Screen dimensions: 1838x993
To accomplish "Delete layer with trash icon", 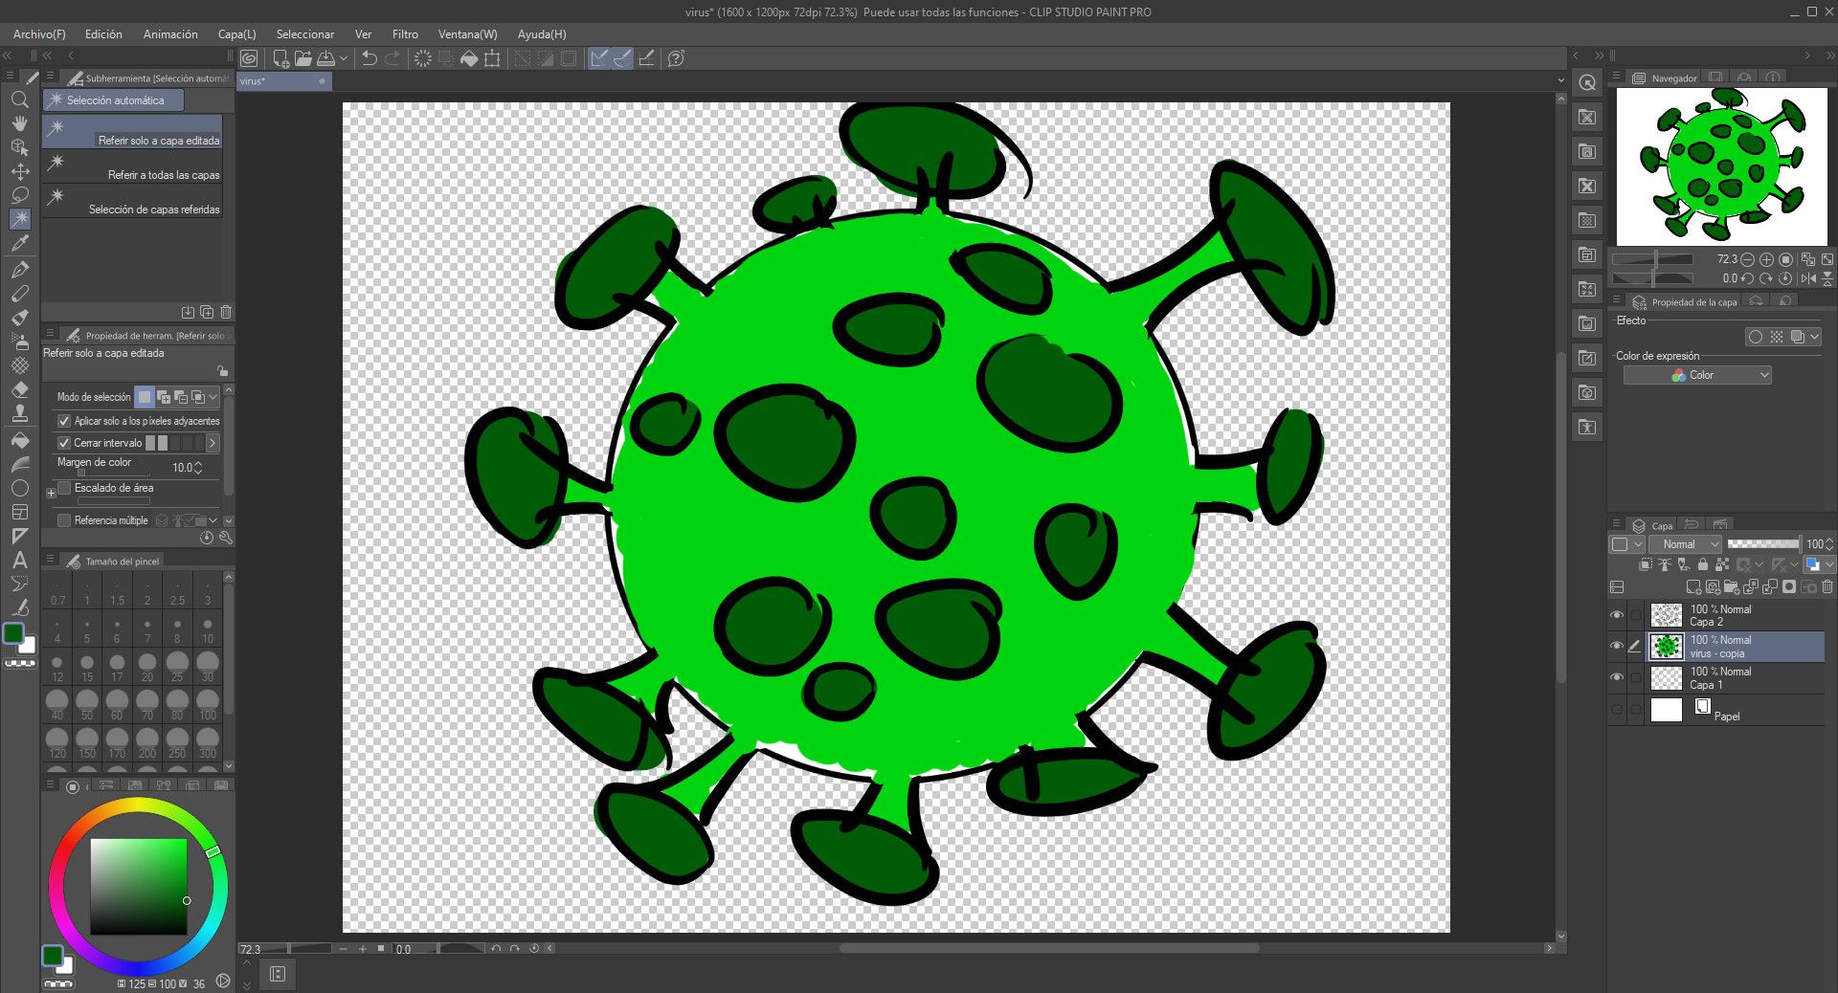I will click(1827, 586).
